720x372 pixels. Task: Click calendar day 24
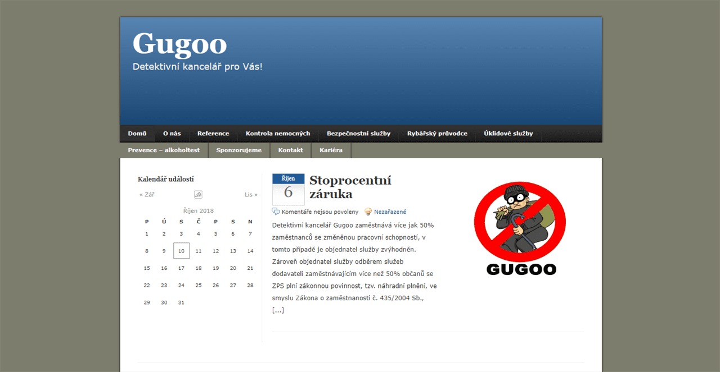click(x=181, y=285)
